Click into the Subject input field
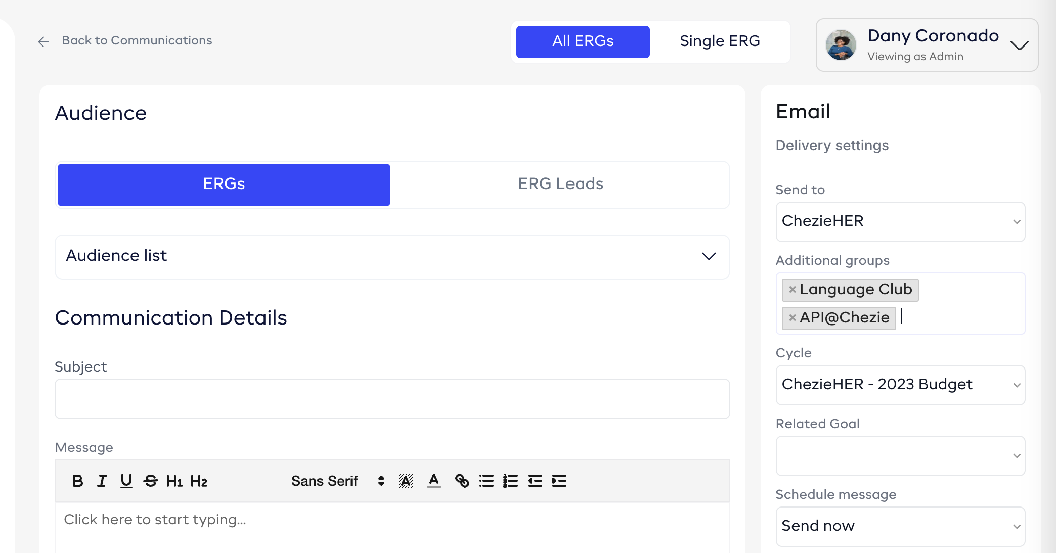The image size is (1056, 553). (392, 399)
